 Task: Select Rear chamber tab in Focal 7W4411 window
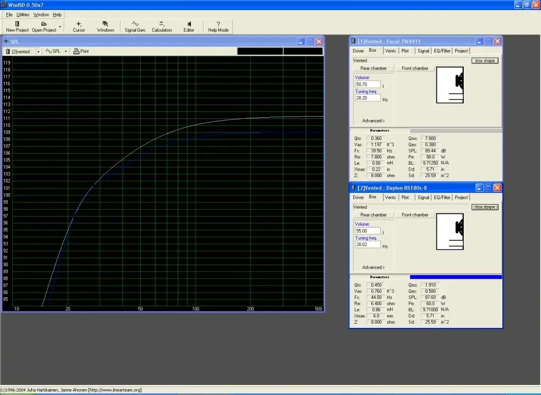(373, 68)
